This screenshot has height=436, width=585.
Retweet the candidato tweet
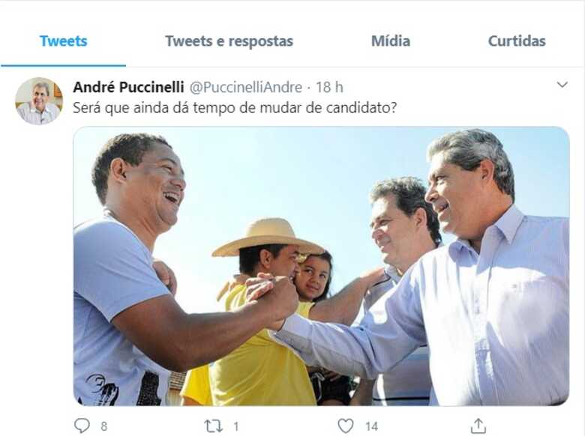pos(214,426)
